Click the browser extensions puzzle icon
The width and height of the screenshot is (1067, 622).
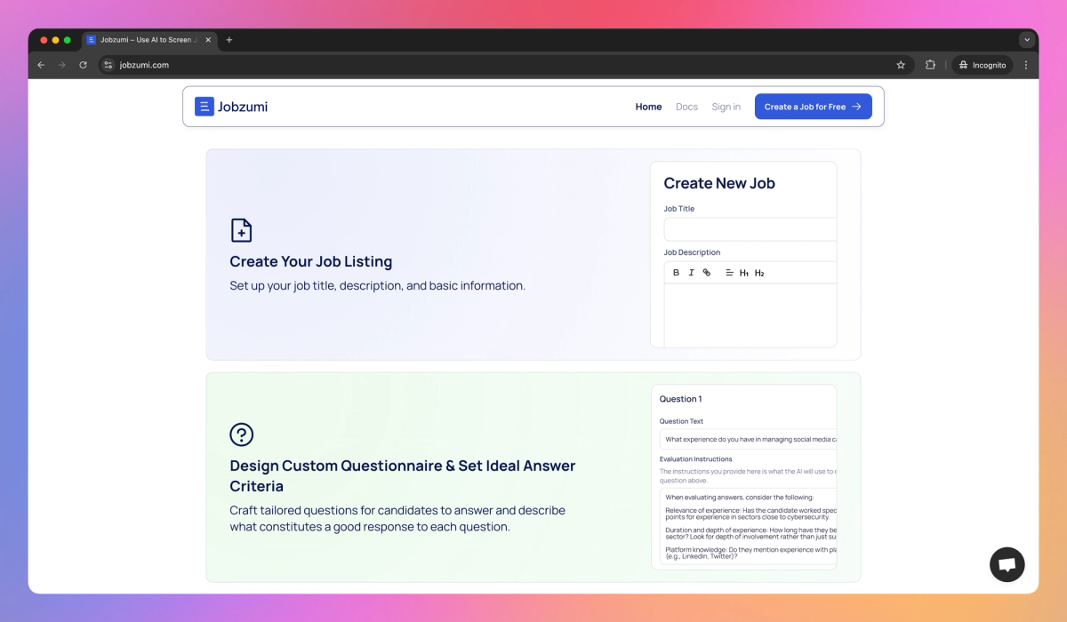929,64
